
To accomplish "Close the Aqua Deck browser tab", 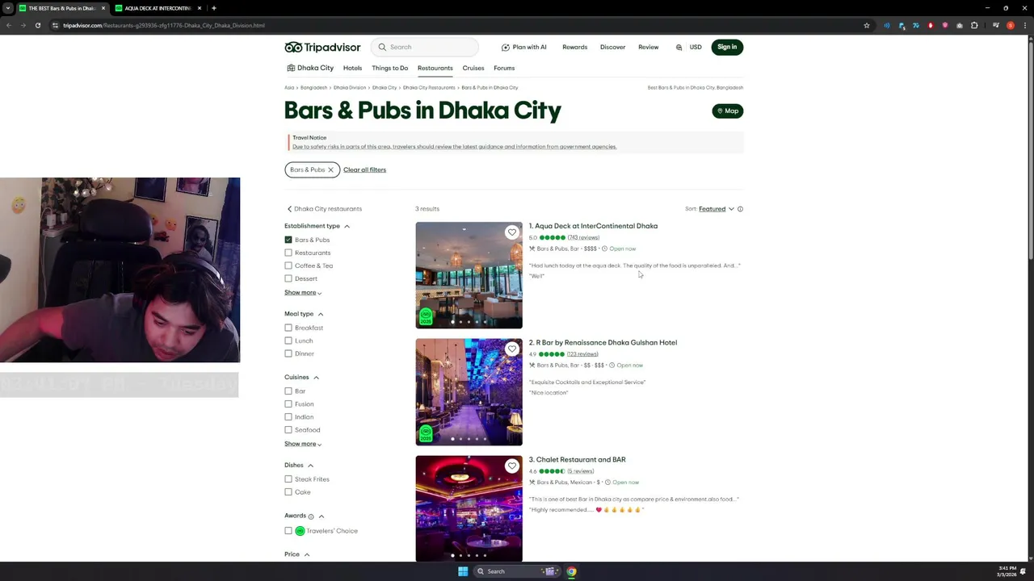I will click(x=201, y=8).
